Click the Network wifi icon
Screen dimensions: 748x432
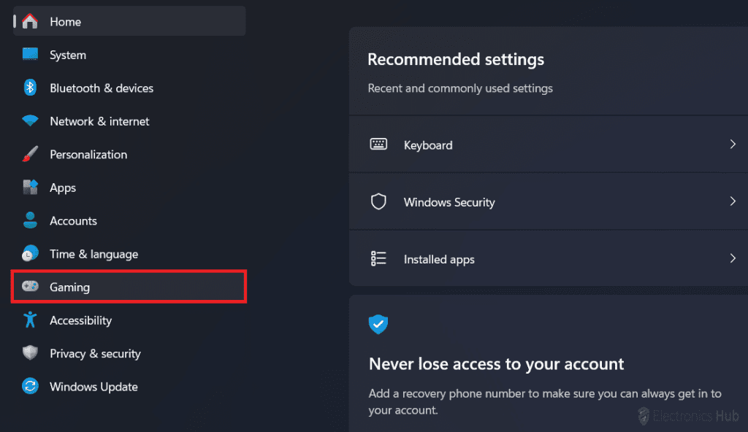[x=30, y=121]
